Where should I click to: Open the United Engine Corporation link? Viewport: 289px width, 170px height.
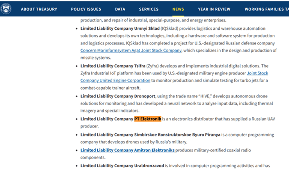coord(115,80)
